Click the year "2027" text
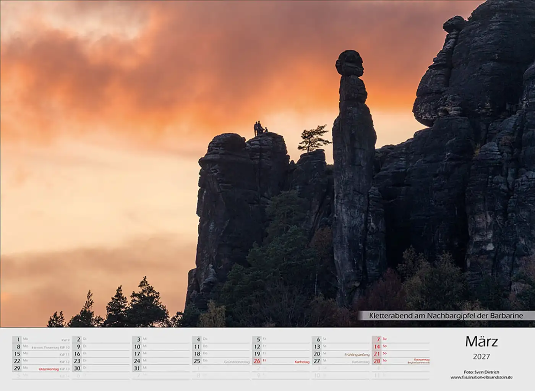 481,357
